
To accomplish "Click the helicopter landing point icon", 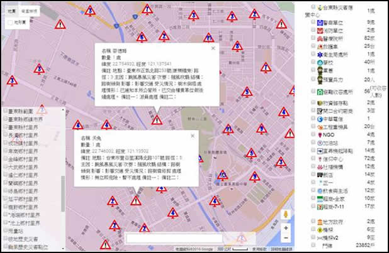I will (x=320, y=151).
